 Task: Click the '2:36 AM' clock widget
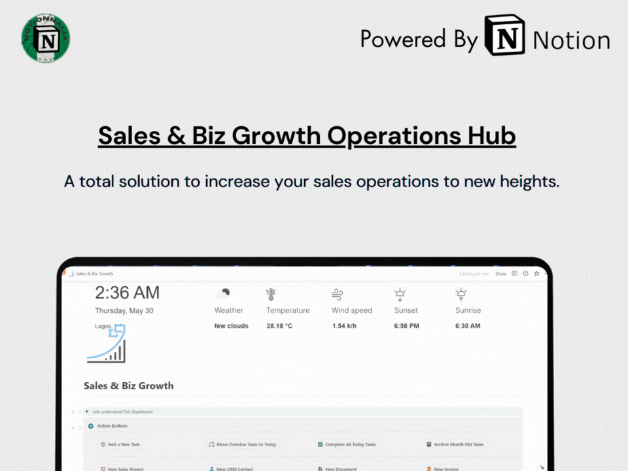click(127, 293)
